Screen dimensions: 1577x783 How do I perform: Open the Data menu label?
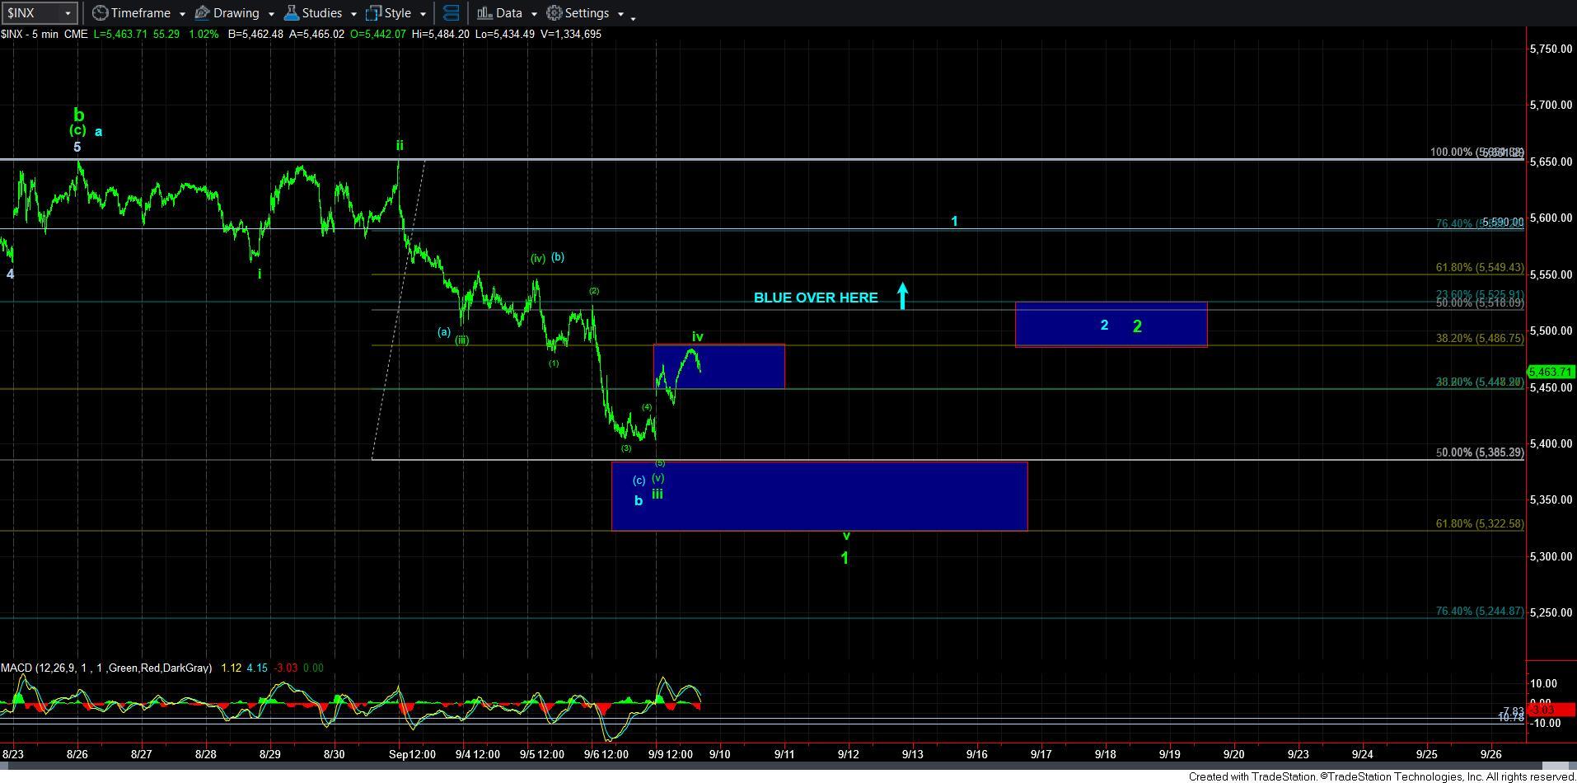(x=508, y=13)
